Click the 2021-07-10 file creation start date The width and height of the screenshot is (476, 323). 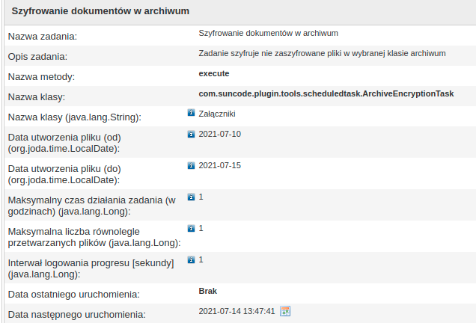click(220, 135)
